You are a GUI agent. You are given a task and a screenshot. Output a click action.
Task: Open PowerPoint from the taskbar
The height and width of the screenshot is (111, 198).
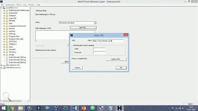(x=84, y=108)
